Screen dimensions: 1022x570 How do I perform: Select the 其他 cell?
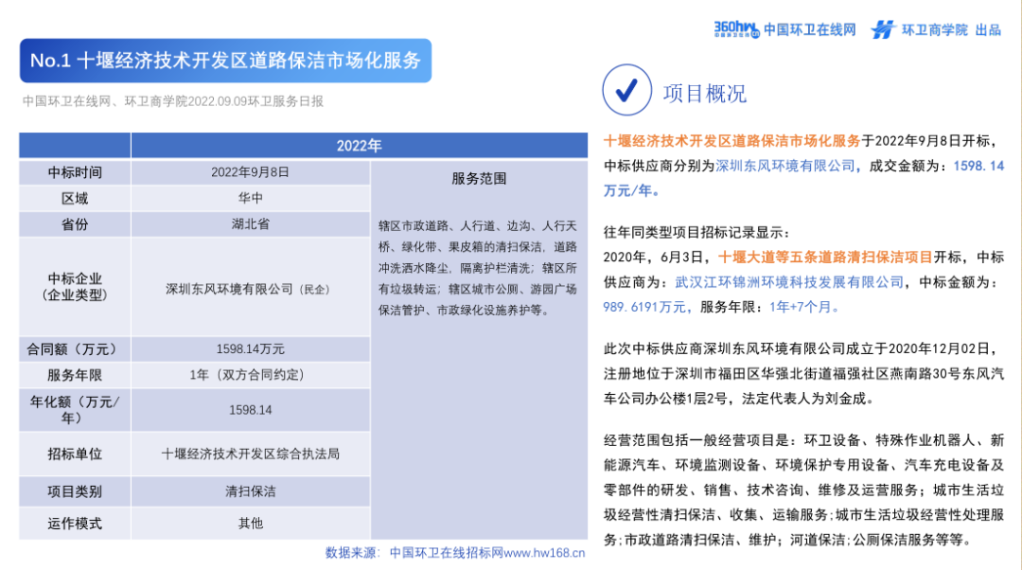(250, 524)
